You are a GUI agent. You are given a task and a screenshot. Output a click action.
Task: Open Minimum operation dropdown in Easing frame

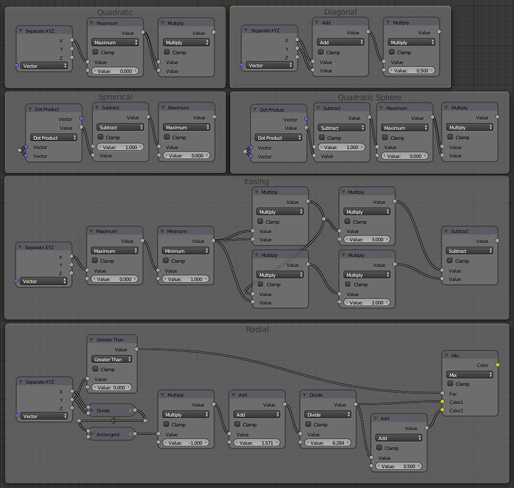pos(185,251)
